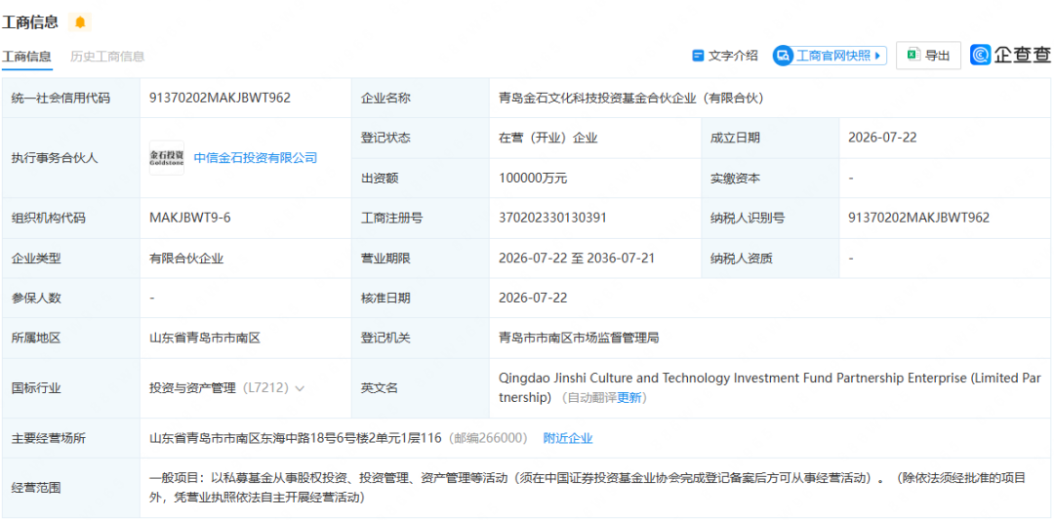Select 投资与资产管理 industry text
The width and height of the screenshot is (1054, 520).
[192, 388]
